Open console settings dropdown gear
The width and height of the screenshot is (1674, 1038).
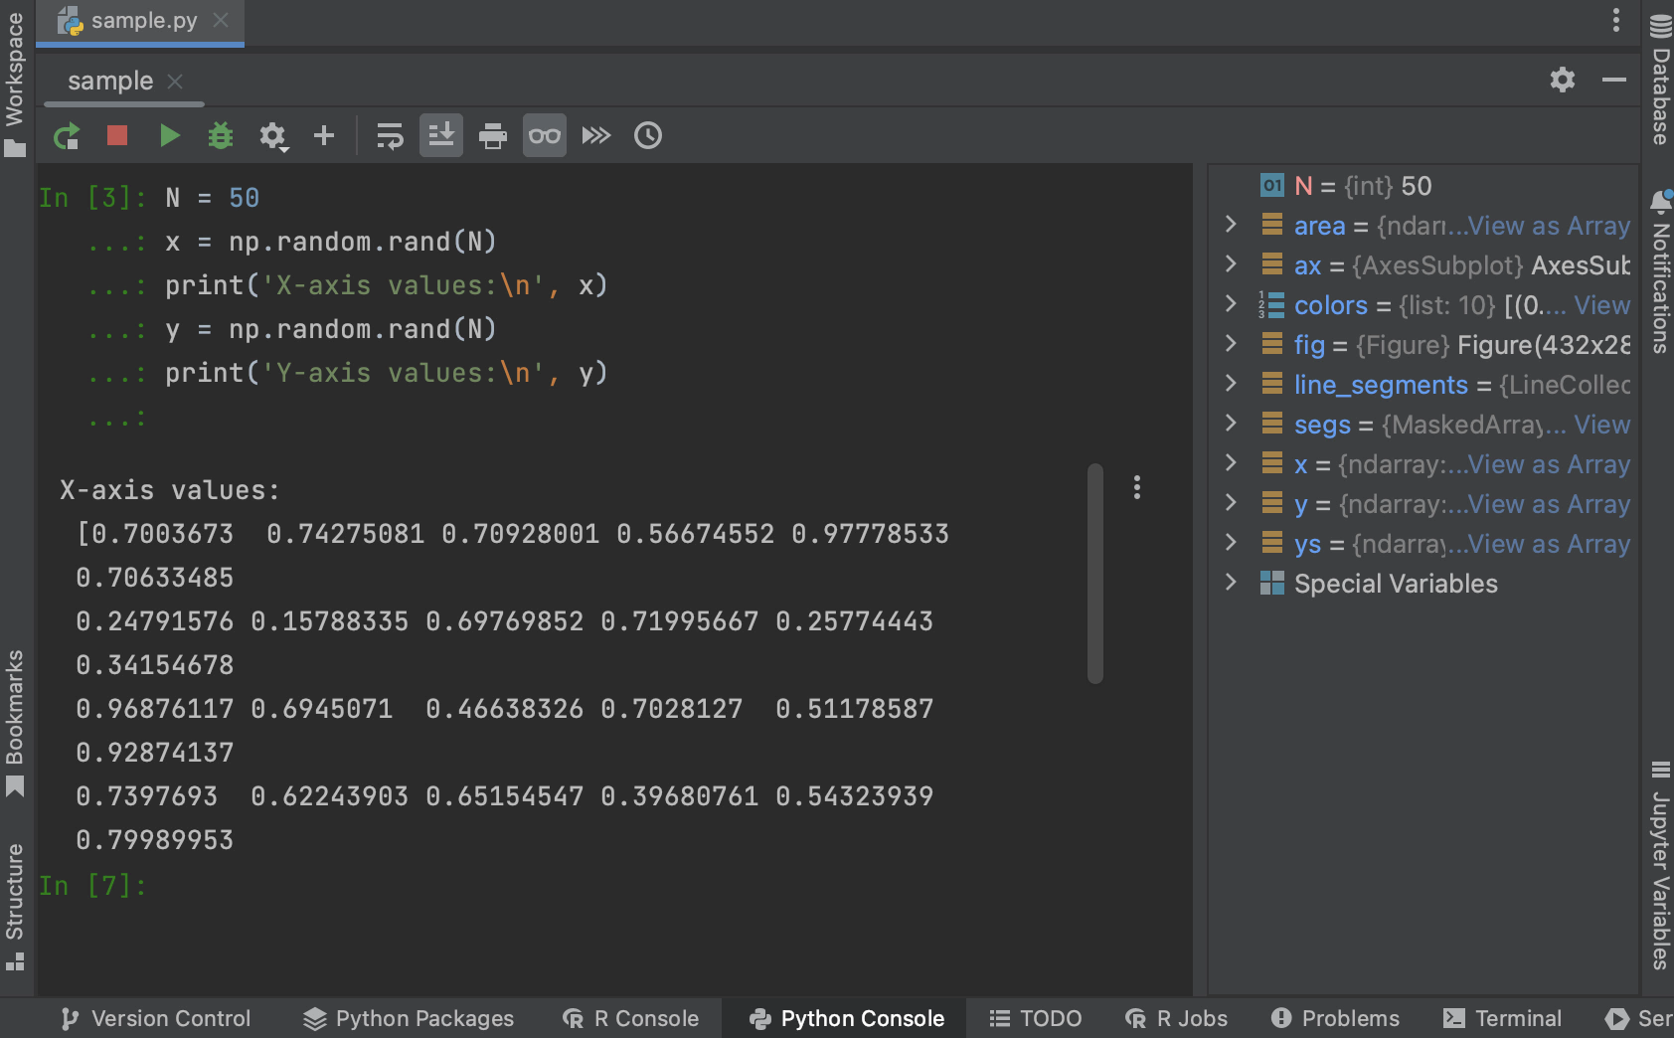(x=273, y=136)
